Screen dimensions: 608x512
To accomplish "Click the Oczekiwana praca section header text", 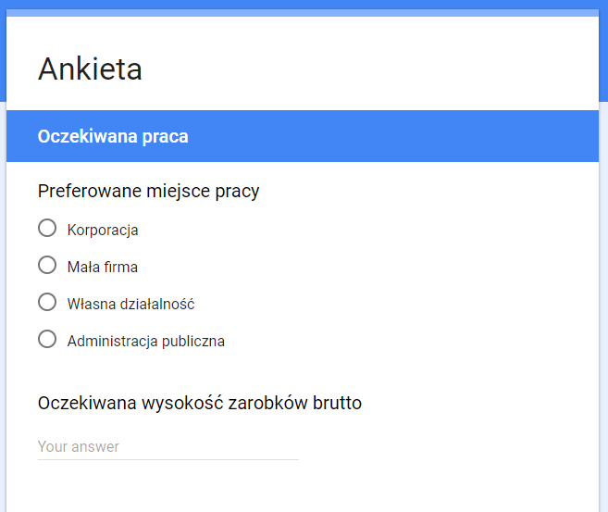I will (x=113, y=136).
